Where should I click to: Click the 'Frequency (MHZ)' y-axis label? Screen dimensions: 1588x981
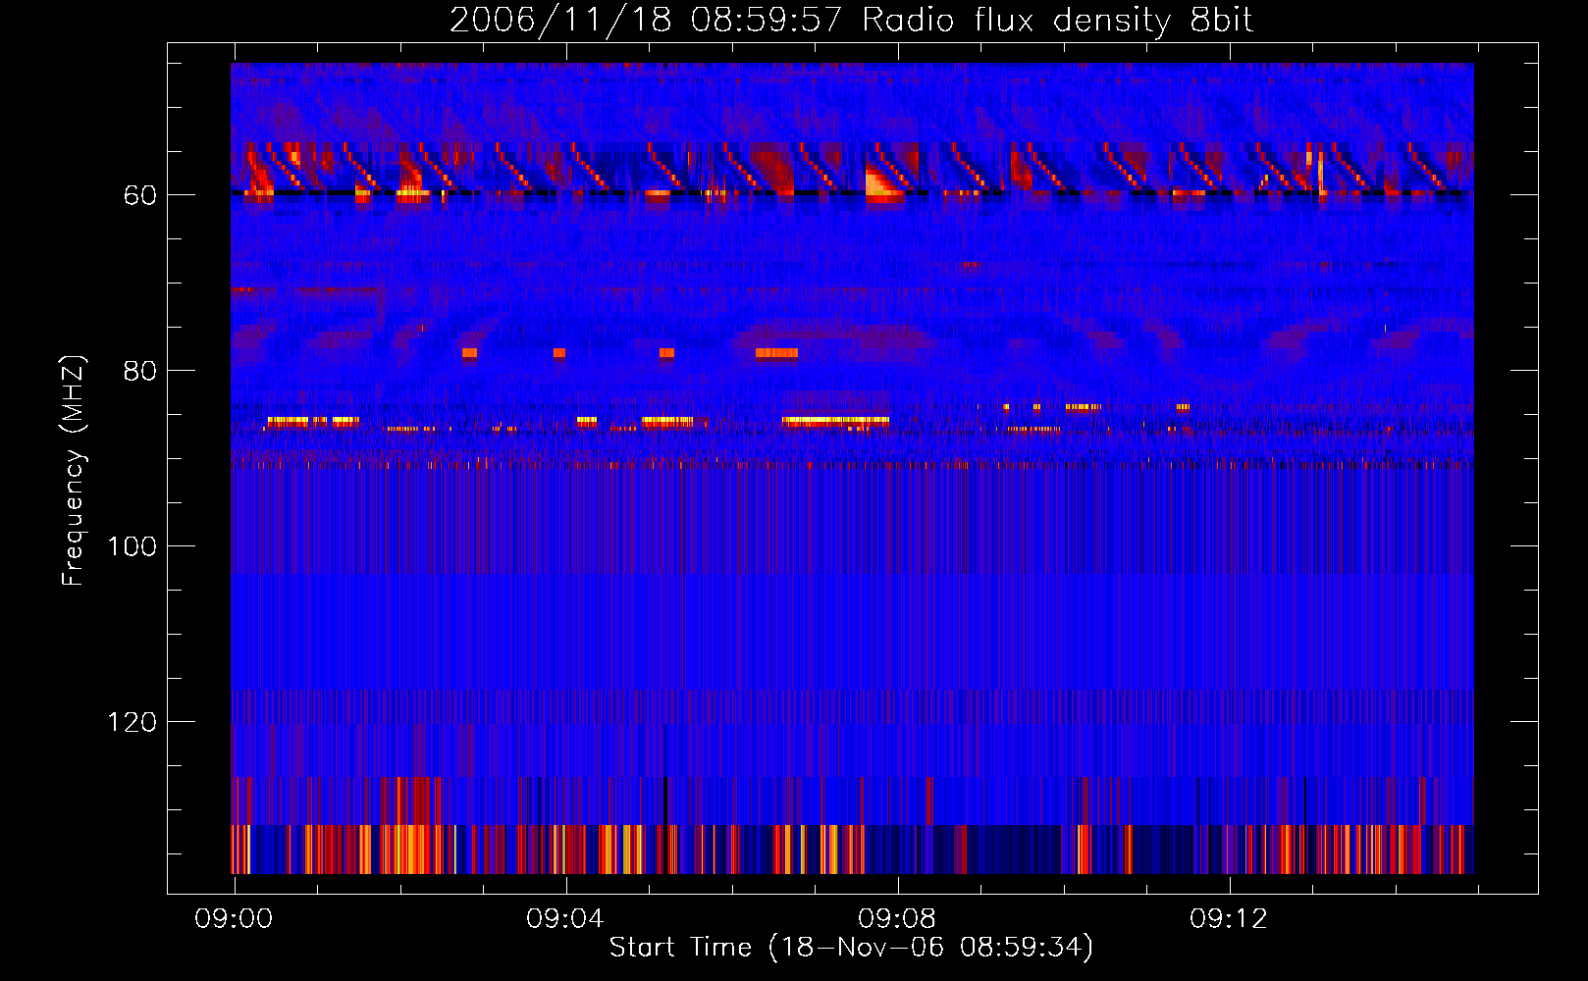74,471
